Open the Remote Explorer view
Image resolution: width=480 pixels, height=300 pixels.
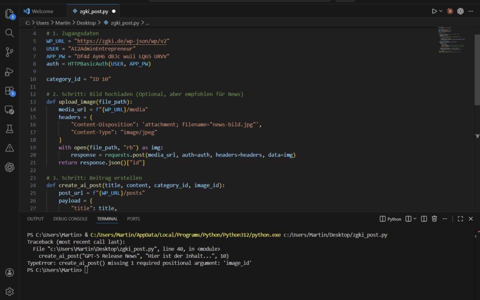[x=10, y=110]
